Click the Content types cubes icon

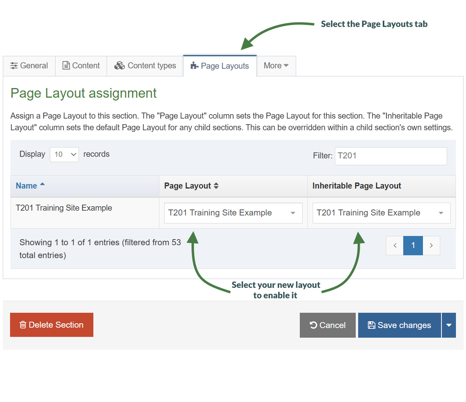(x=120, y=65)
